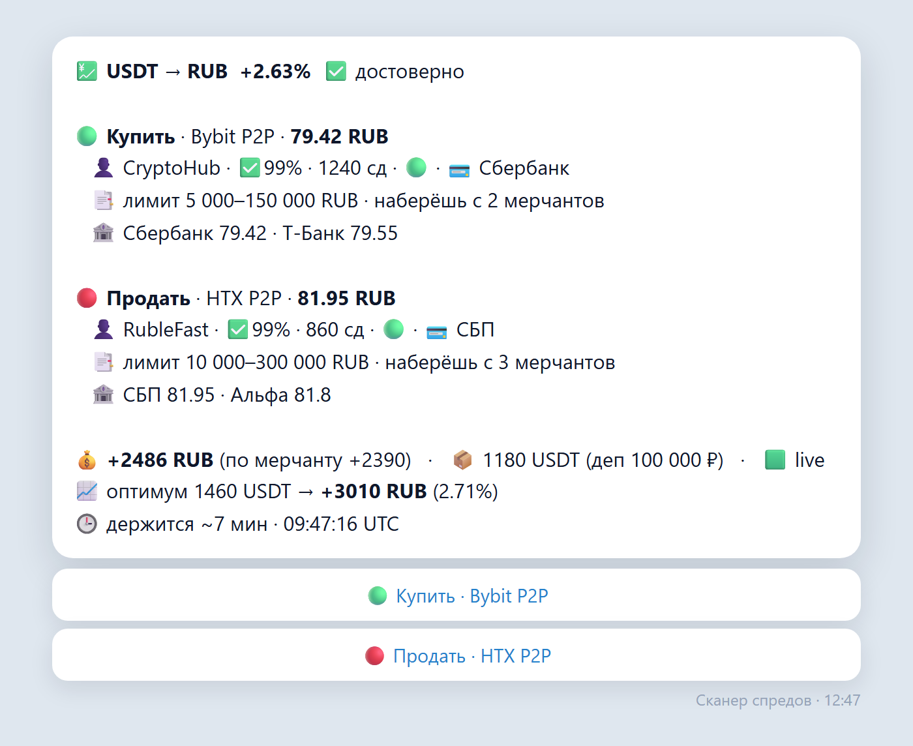Viewport: 913px width, 746px height.
Task: Click the package box icon before 1180 USDT
Action: (462, 460)
